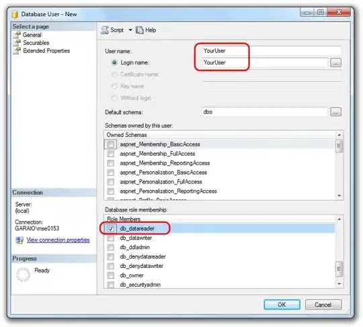The image size is (363, 327).
Task: Click the Owned Schemas scrollbar thumb
Action: (x=339, y=146)
